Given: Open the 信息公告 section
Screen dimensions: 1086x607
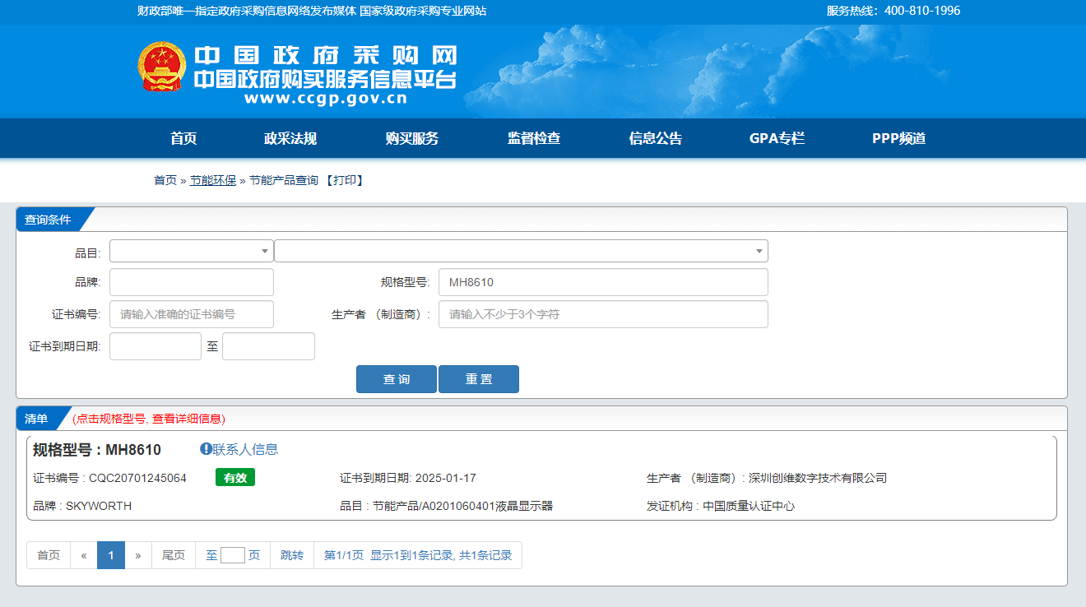Looking at the screenshot, I should click(x=656, y=138).
